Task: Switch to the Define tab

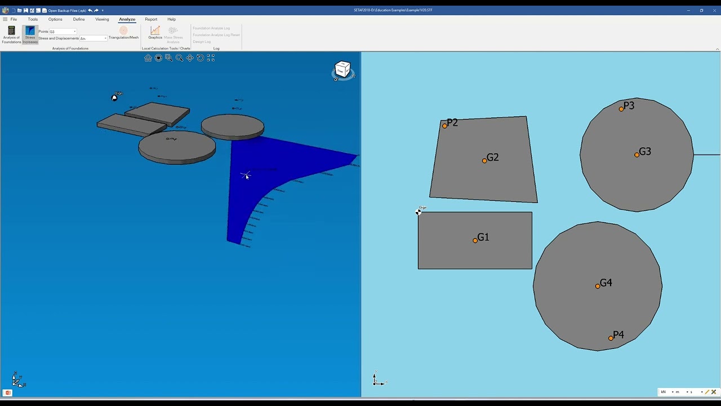Action: pyautogui.click(x=79, y=19)
